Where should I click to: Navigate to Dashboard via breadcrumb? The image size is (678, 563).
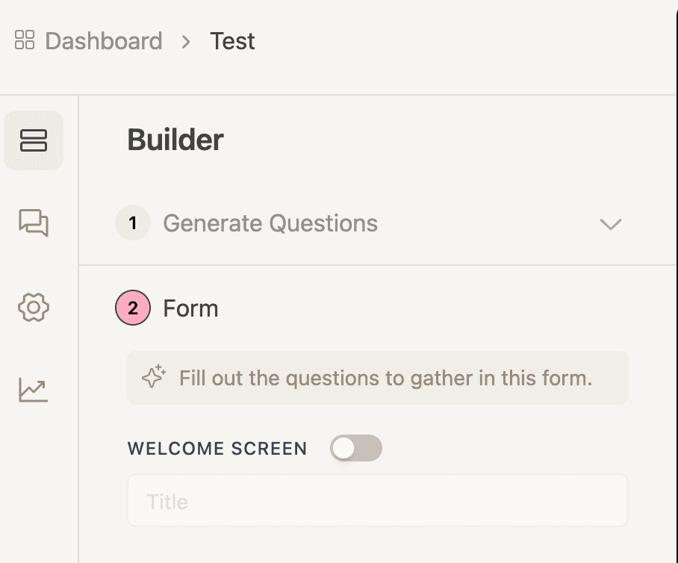point(103,41)
